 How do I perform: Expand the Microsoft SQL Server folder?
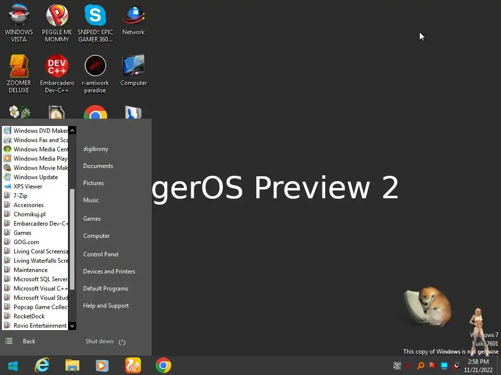pos(35,279)
